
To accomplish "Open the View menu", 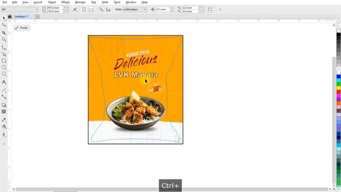I will pyautogui.click(x=25, y=2).
